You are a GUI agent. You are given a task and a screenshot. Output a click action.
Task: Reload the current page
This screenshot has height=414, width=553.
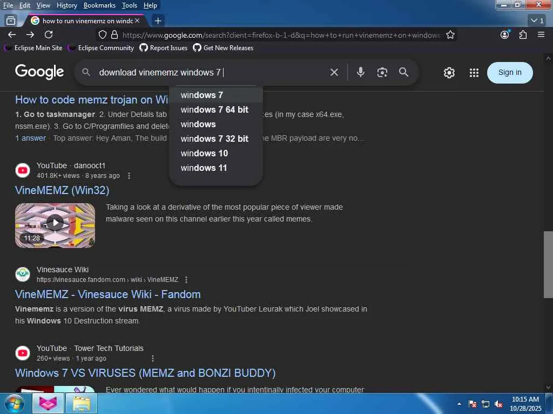[x=49, y=34]
